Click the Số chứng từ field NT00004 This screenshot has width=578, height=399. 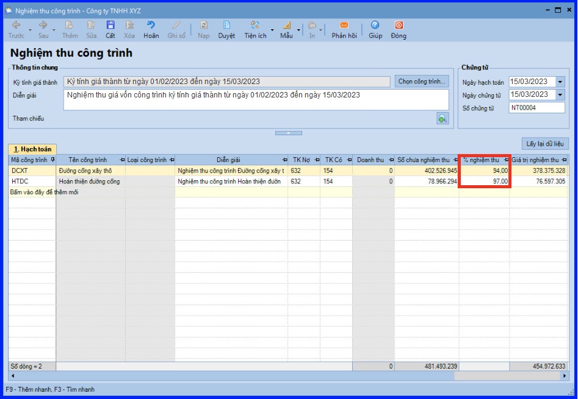(536, 108)
